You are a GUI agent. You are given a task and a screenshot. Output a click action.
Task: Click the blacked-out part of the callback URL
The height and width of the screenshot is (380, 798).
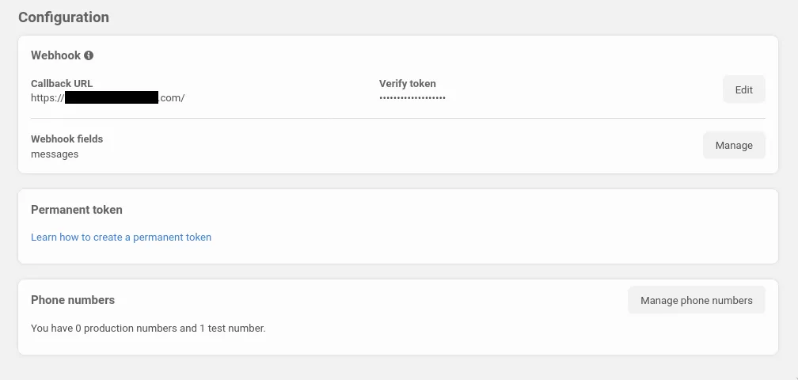(x=112, y=98)
